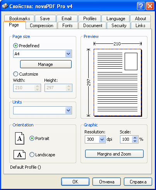Click the Width spinner up arrow
The width and height of the screenshot is (156, 190).
point(38,86)
